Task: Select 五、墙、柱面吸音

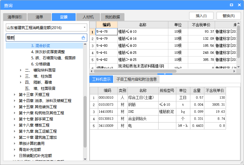Action: [x=40, y=88]
